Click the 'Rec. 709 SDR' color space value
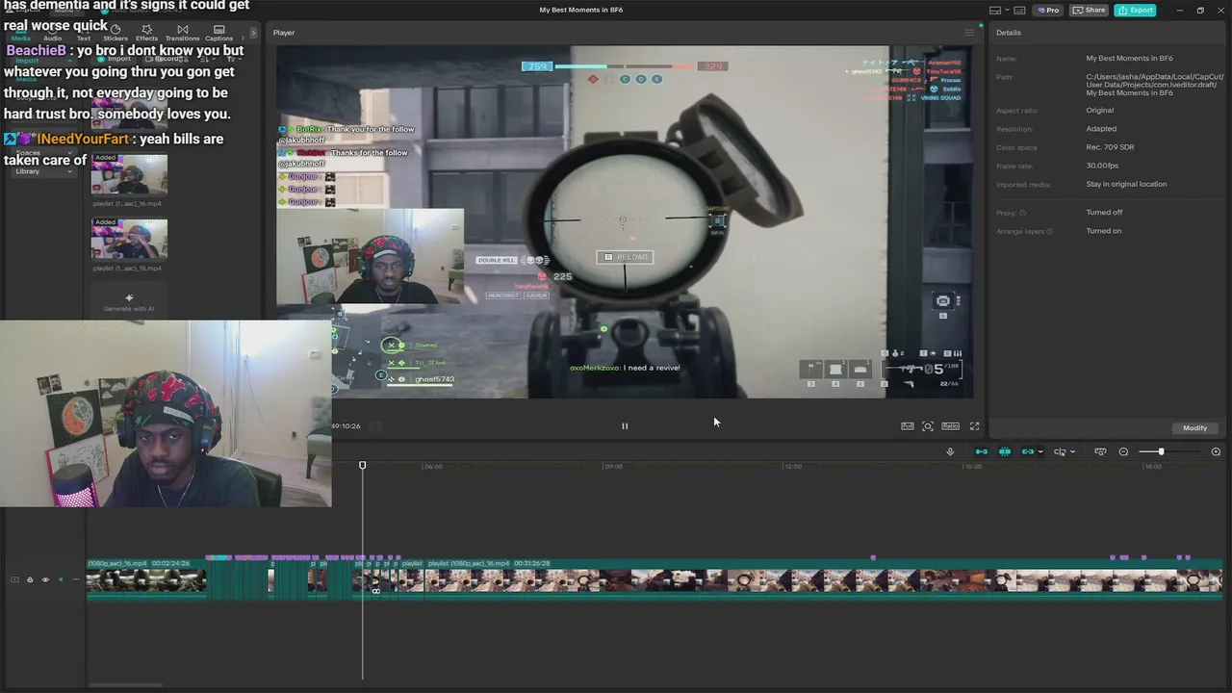Screen dimensions: 1232x693 [1110, 147]
